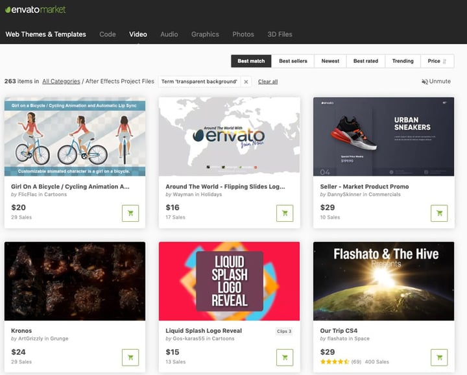Screen dimensions: 467x375
Task: Preview the Urban Sneakers thumbnail
Action: click(383, 136)
